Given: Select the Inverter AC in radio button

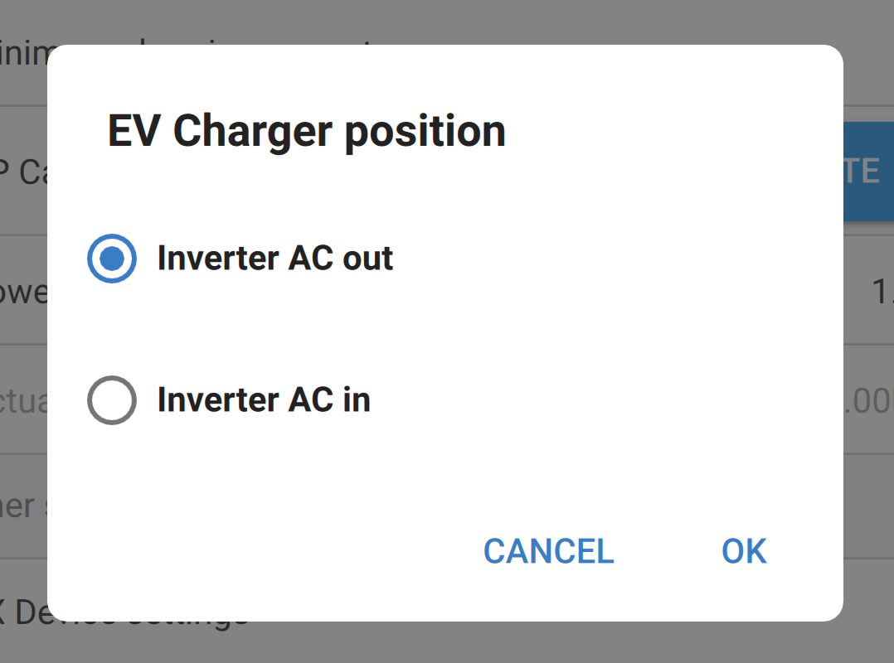Looking at the screenshot, I should click(111, 400).
